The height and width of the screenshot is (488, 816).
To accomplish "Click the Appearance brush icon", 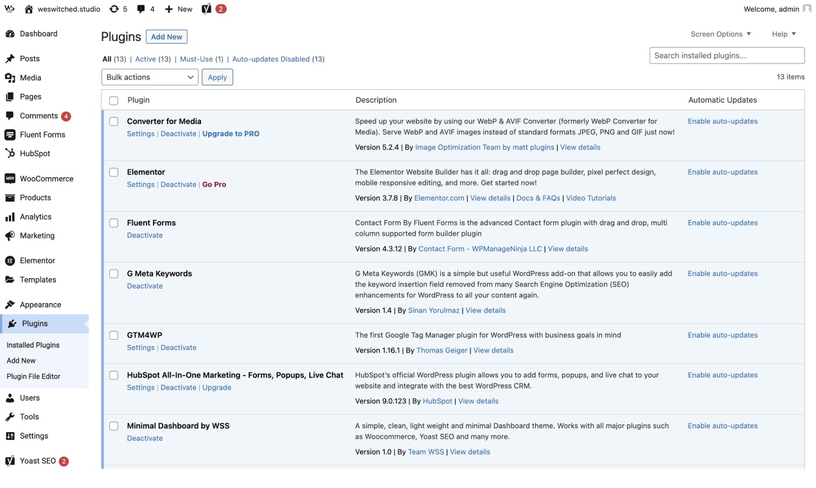I will tap(10, 304).
